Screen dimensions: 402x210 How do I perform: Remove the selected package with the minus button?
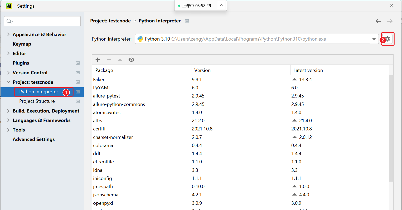pos(109,60)
